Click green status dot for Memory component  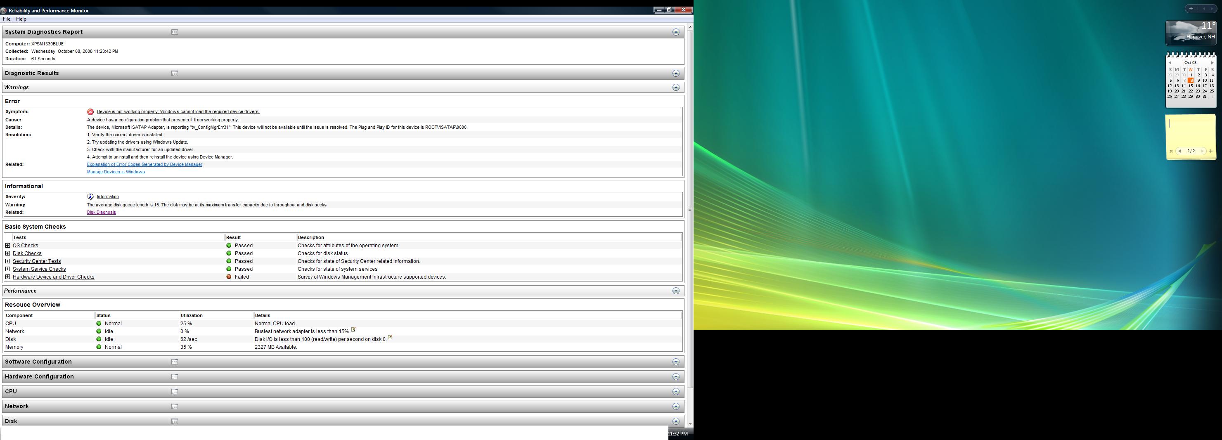[x=99, y=347]
